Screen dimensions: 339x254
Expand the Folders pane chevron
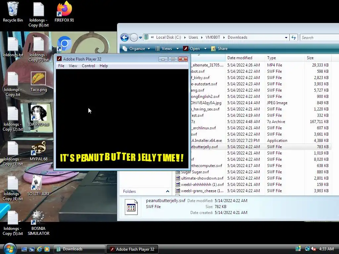168,191
